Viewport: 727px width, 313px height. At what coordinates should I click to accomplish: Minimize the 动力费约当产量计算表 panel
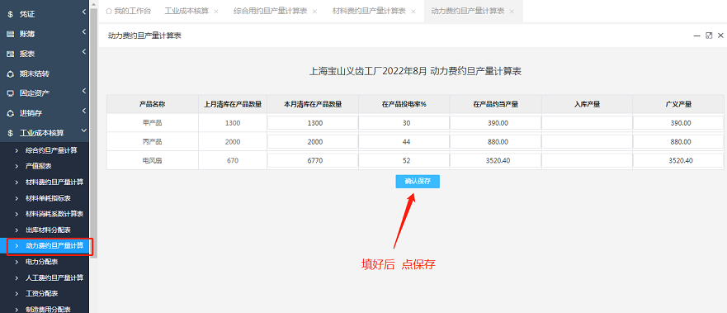coord(696,36)
